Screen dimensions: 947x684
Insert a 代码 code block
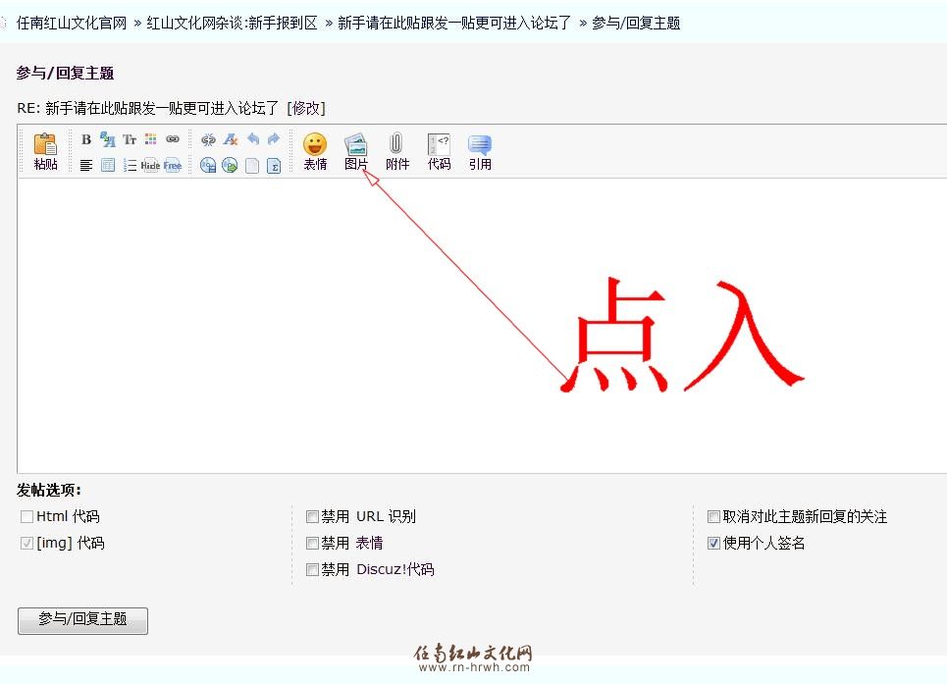point(439,151)
